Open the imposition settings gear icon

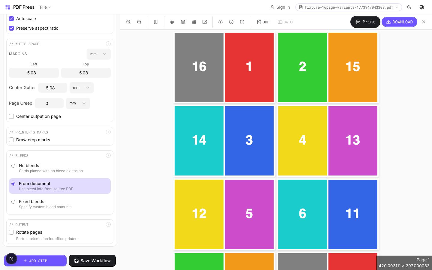(220, 22)
